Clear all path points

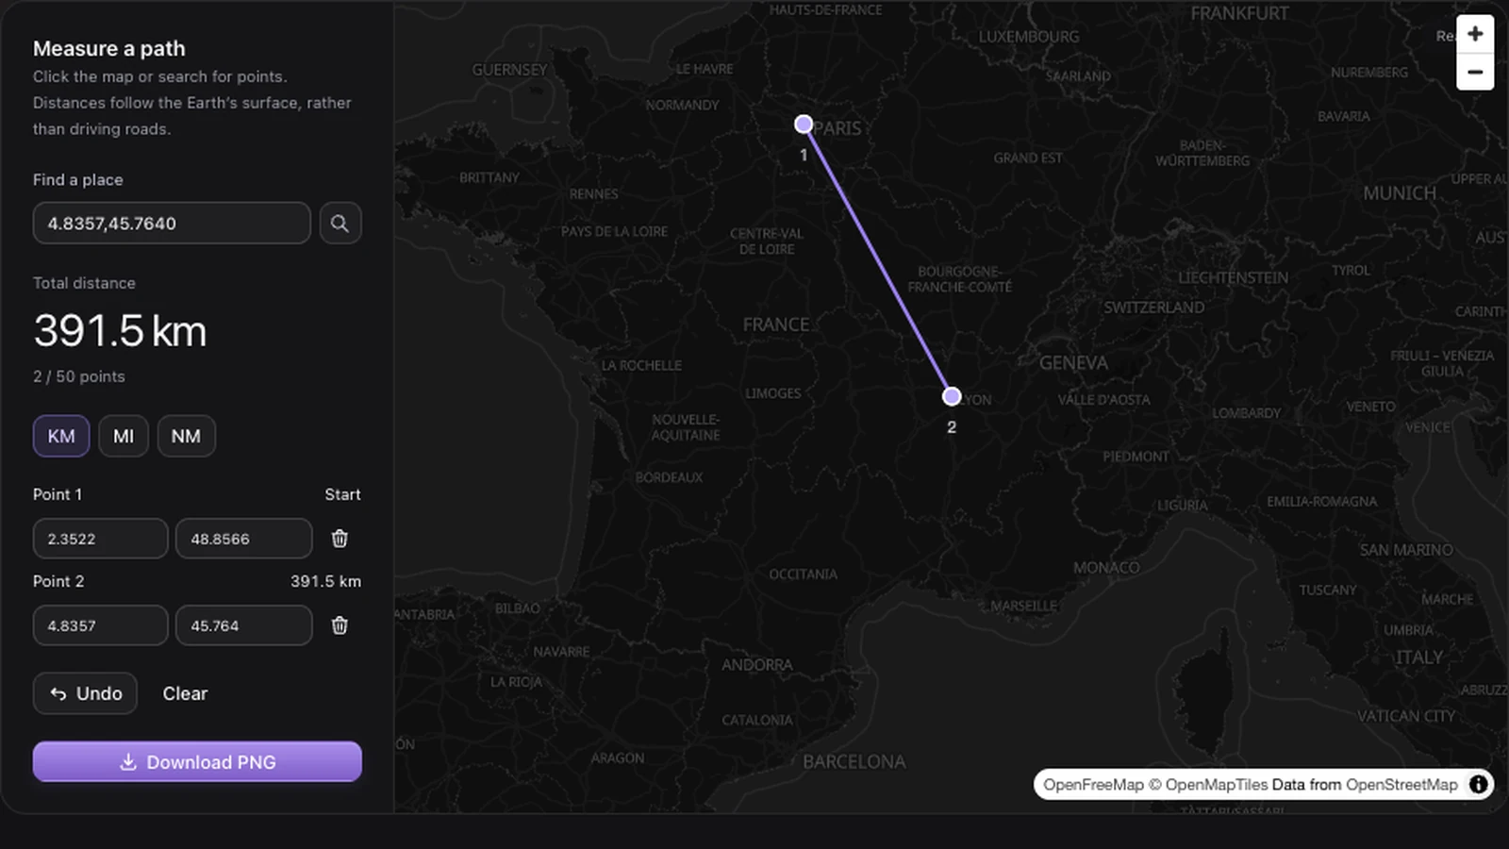click(185, 693)
